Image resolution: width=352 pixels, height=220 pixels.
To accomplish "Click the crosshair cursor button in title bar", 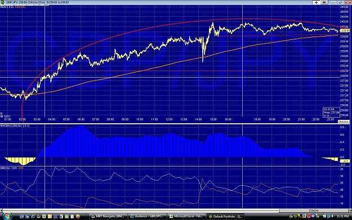I will click(316, 2).
